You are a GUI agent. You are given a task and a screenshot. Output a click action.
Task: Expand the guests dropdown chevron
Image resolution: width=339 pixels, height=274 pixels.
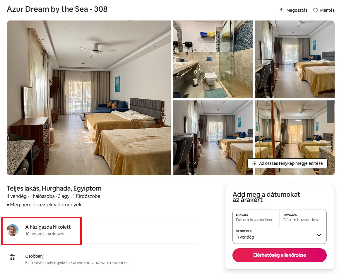tap(319, 235)
